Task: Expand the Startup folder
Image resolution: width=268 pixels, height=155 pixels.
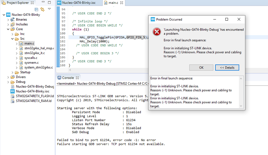Action: (x=12, y=72)
